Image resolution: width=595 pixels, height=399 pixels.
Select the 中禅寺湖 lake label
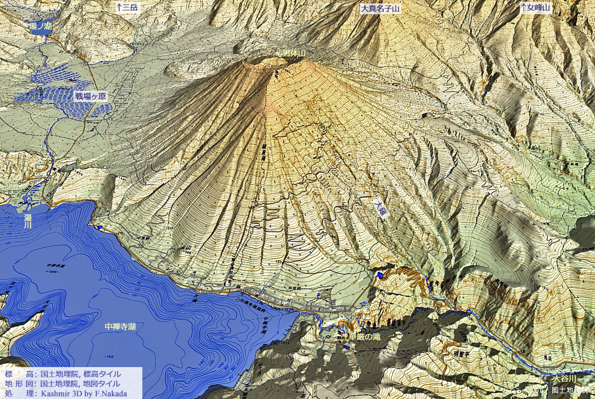tap(120, 327)
